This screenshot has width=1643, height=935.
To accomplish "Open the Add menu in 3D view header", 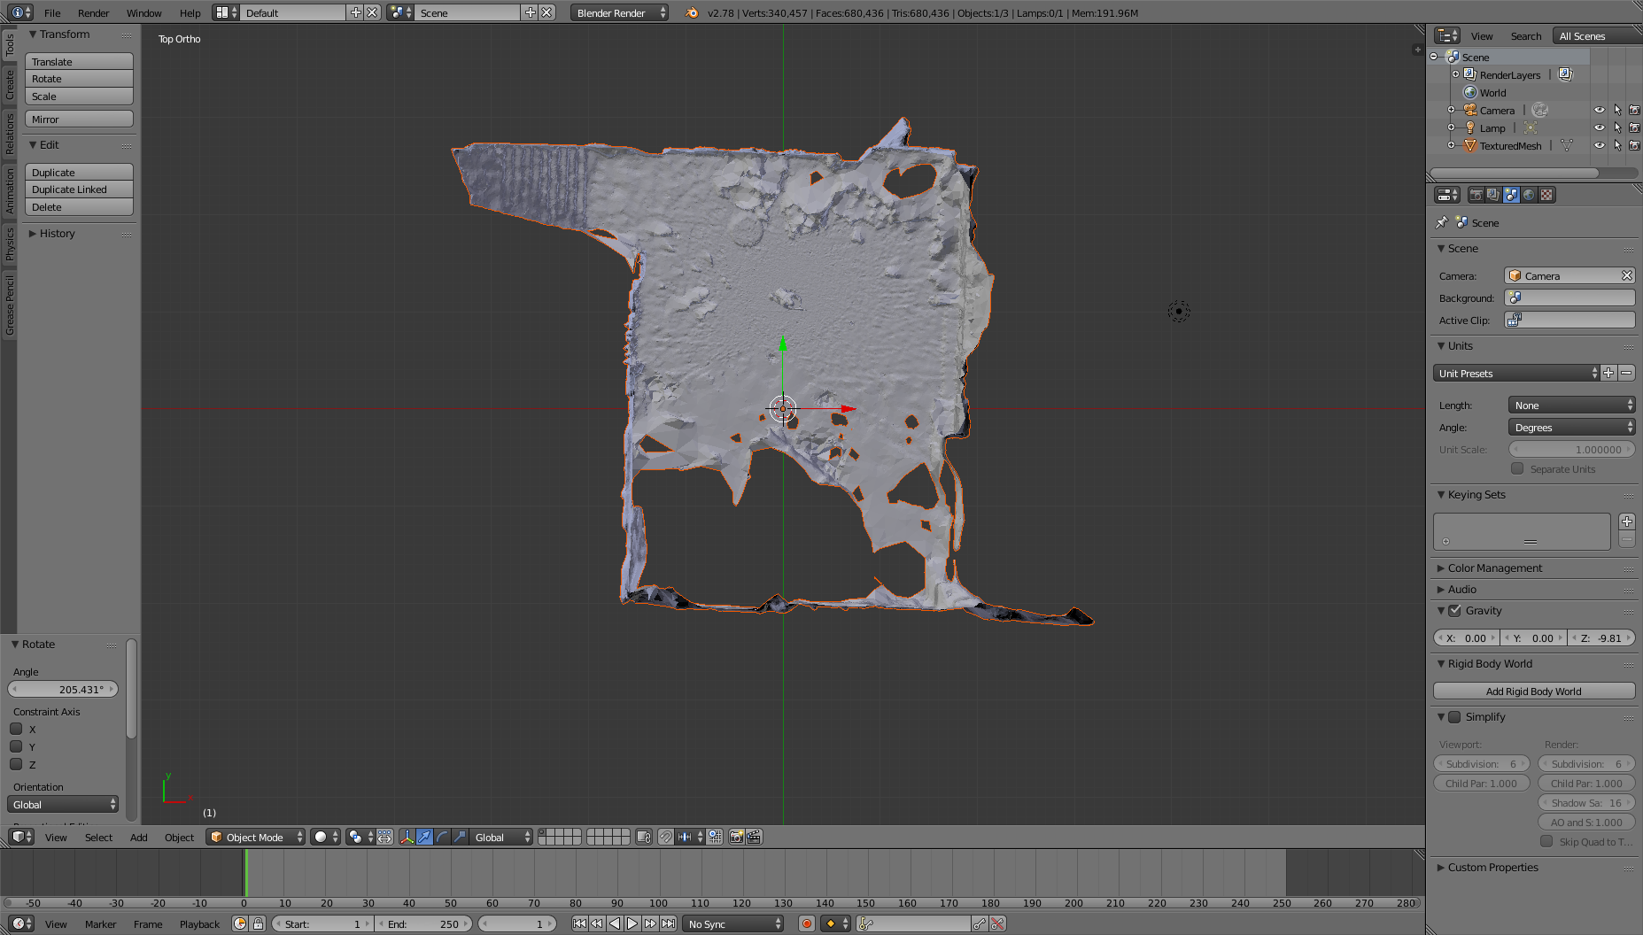I will point(138,837).
